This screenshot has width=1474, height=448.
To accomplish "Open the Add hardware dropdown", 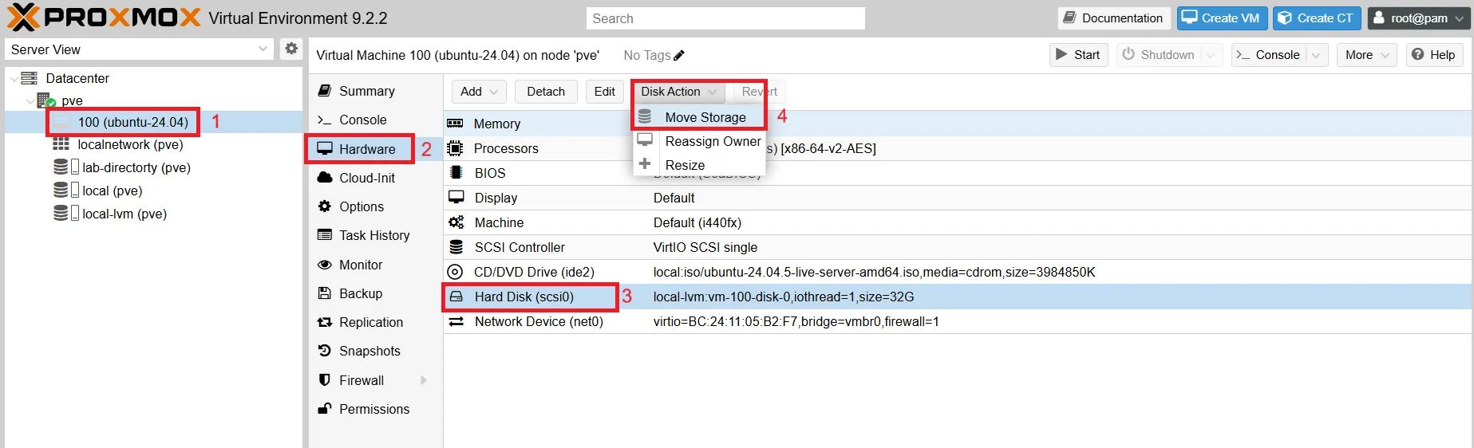I will pos(479,92).
